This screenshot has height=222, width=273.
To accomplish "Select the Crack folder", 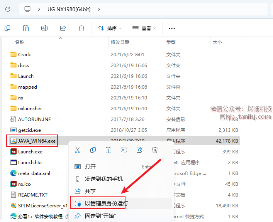I will pos(20,55).
